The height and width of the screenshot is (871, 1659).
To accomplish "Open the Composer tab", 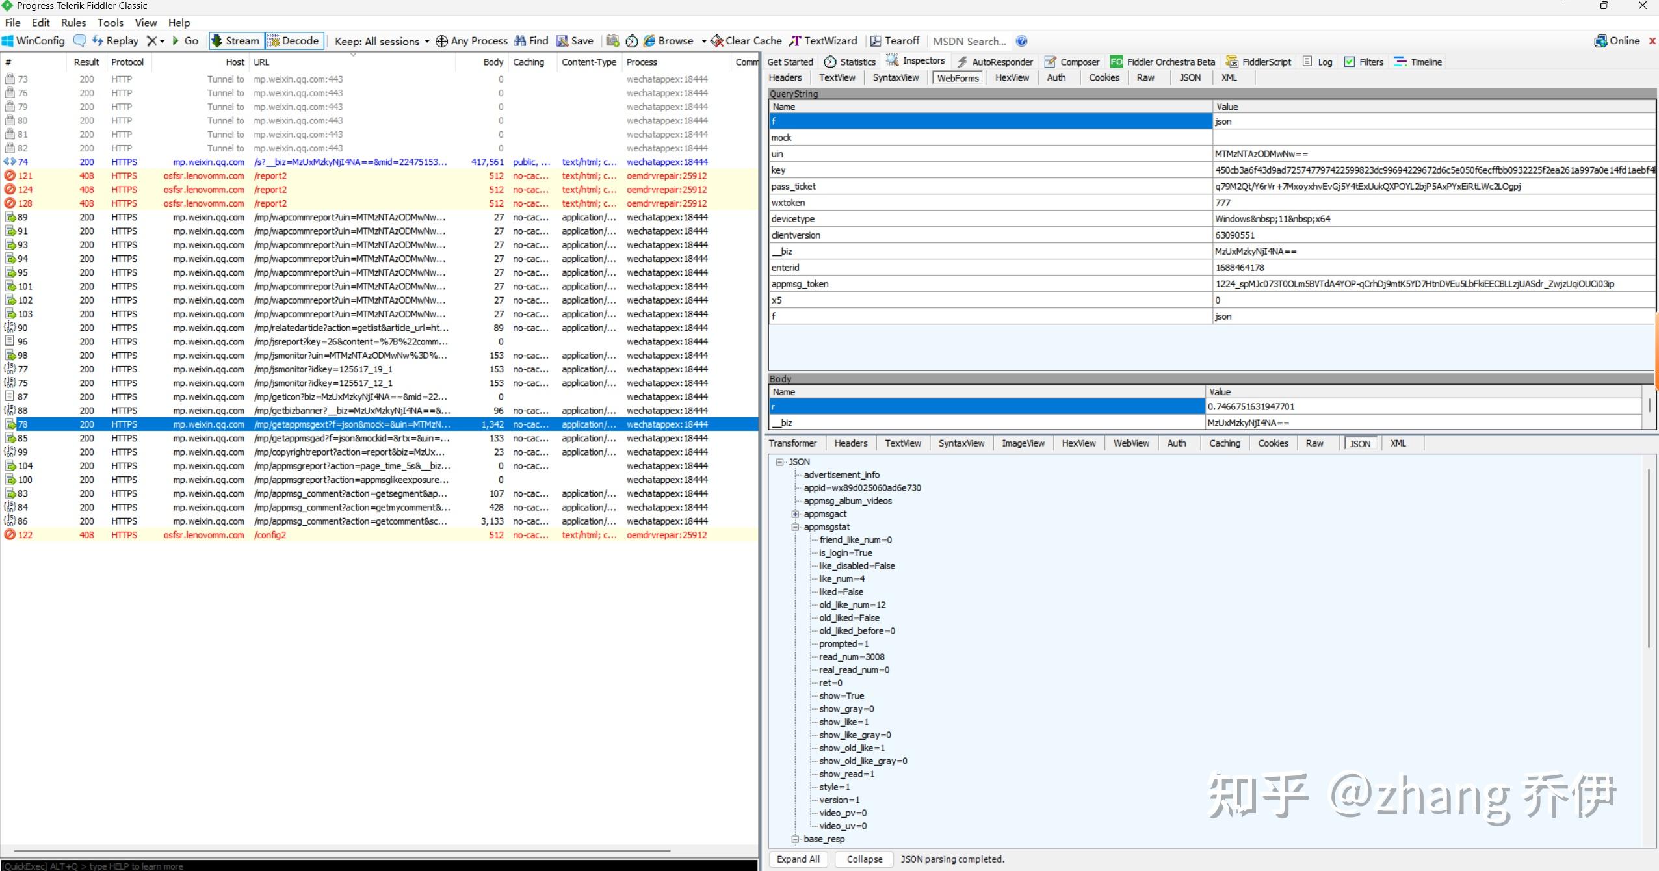I will [1072, 62].
